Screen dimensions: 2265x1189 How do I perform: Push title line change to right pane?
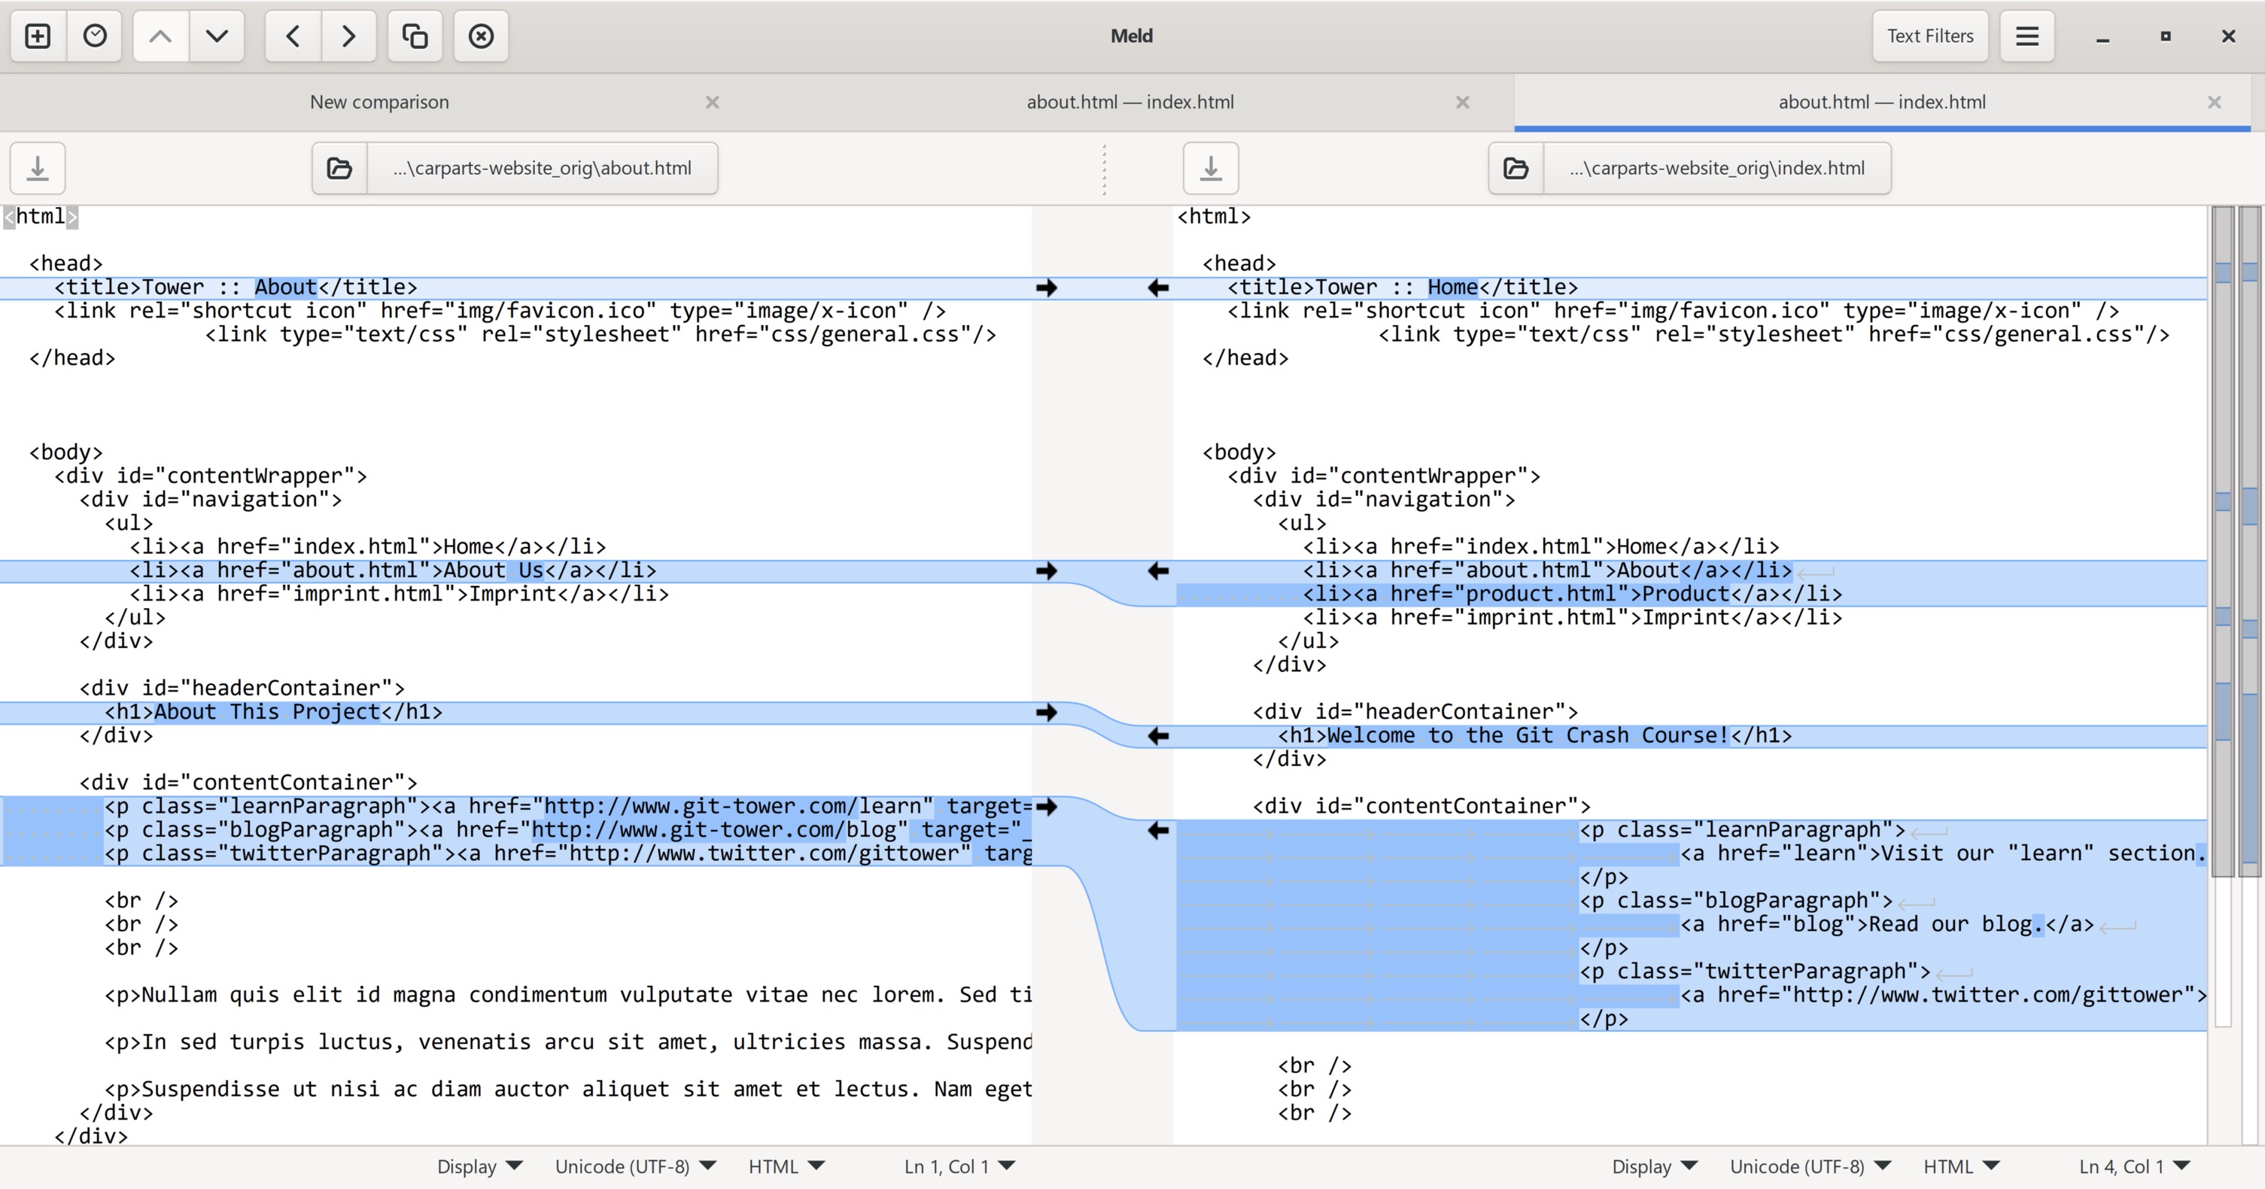tap(1046, 287)
